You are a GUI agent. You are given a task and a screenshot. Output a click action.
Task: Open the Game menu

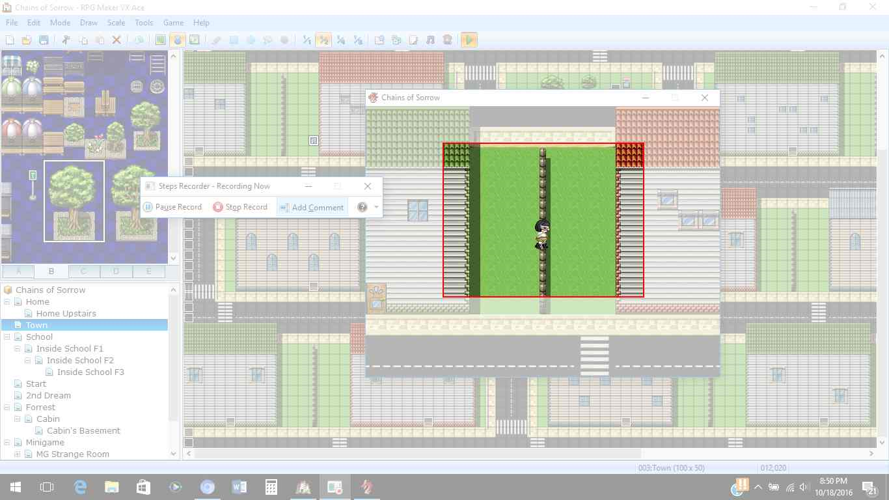(173, 23)
